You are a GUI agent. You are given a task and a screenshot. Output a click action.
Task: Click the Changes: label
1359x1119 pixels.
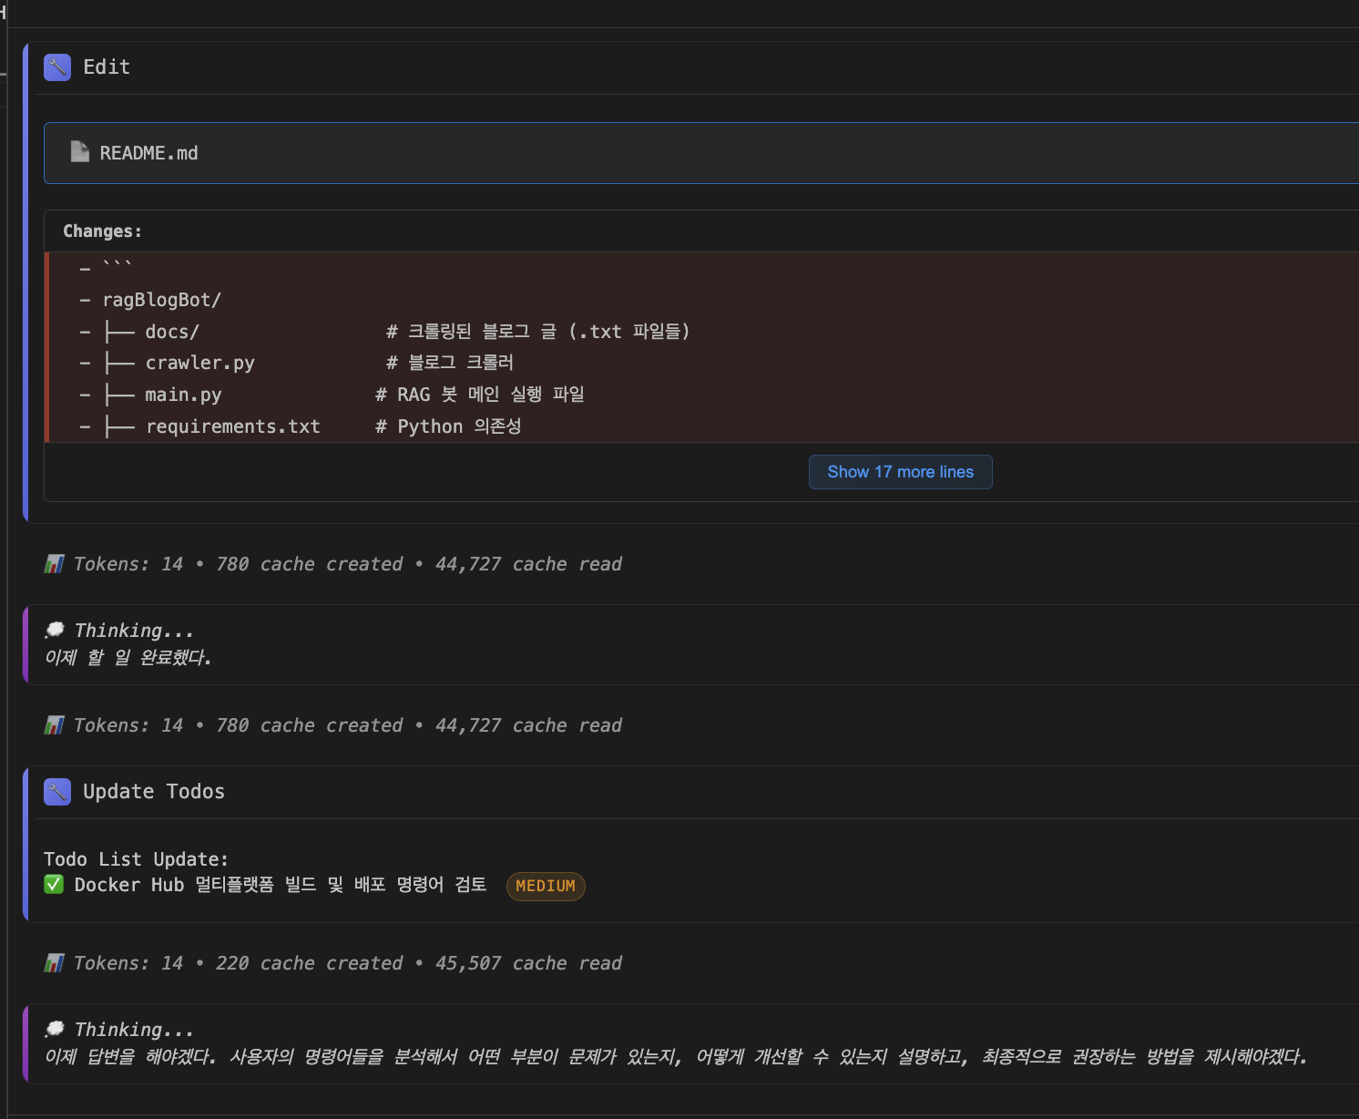click(x=102, y=231)
